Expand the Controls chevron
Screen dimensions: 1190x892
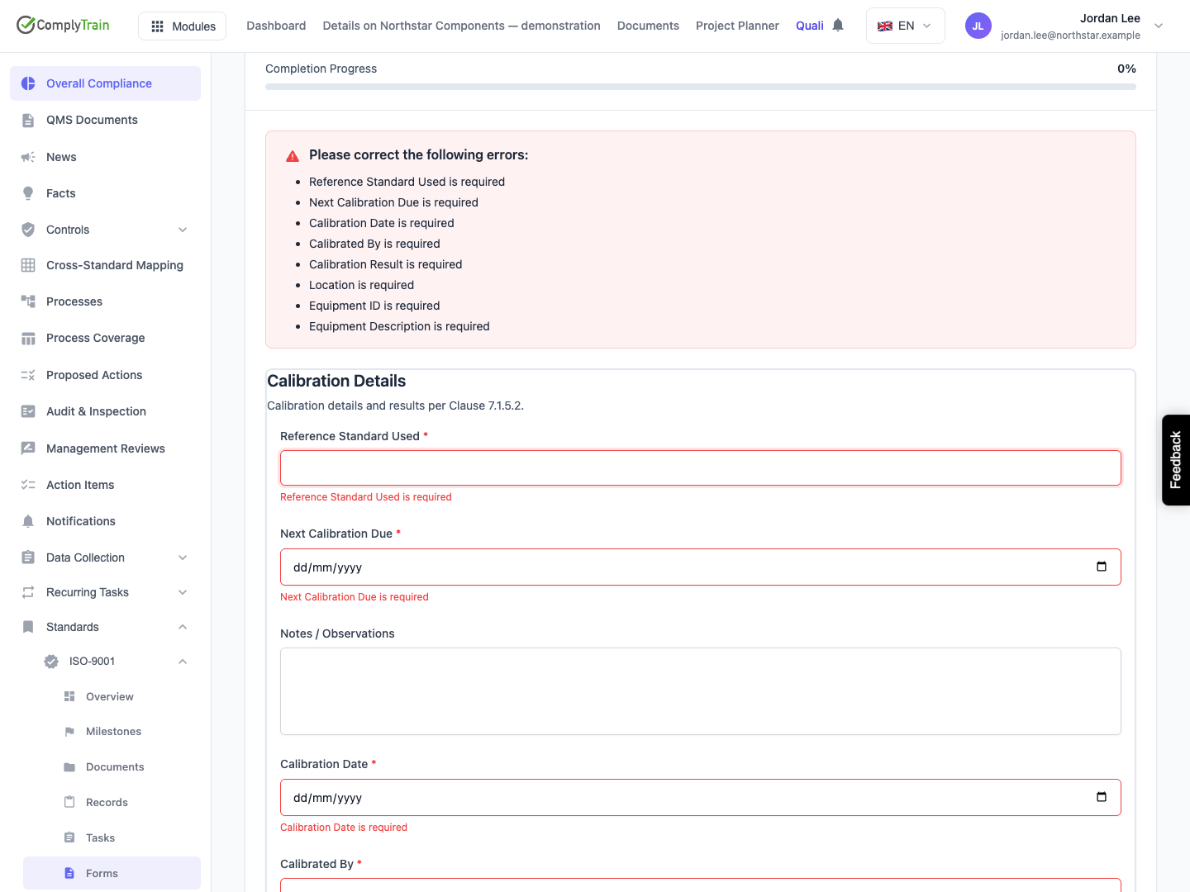pyautogui.click(x=183, y=230)
